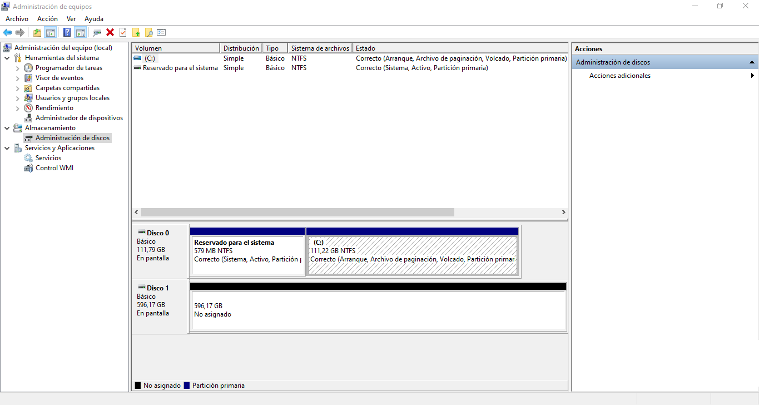Image resolution: width=759 pixels, height=405 pixels.
Task: Open the Ver menu
Action: tap(71, 19)
